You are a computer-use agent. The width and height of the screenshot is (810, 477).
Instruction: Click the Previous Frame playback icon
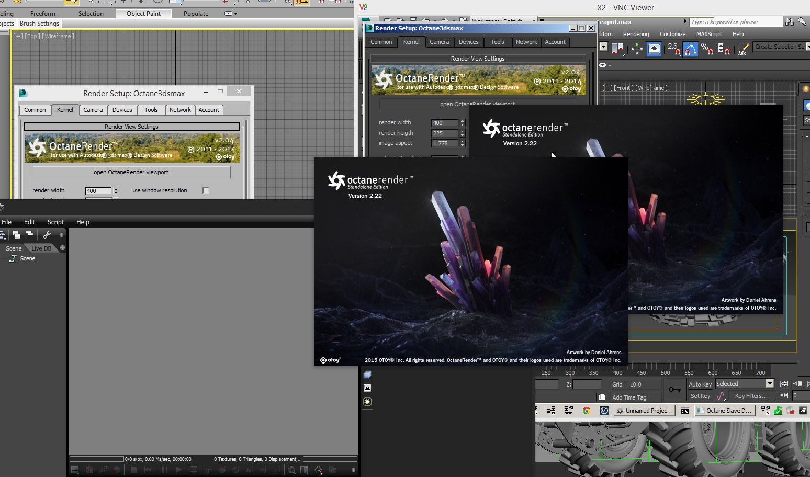[797, 384]
